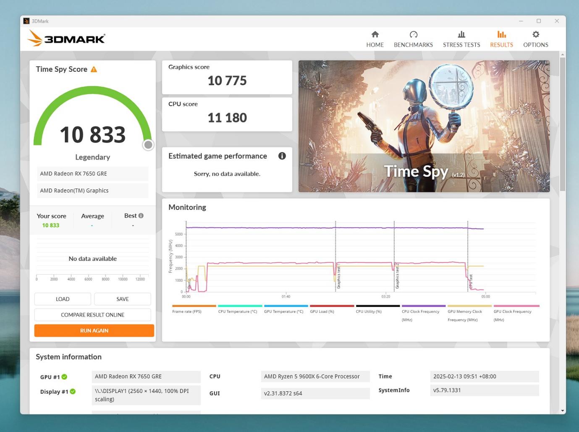Click the 3DMark logo
This screenshot has width=579, height=432.
click(x=66, y=39)
